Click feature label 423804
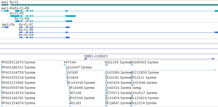This screenshot has height=107, width=218. click(x=72, y=77)
